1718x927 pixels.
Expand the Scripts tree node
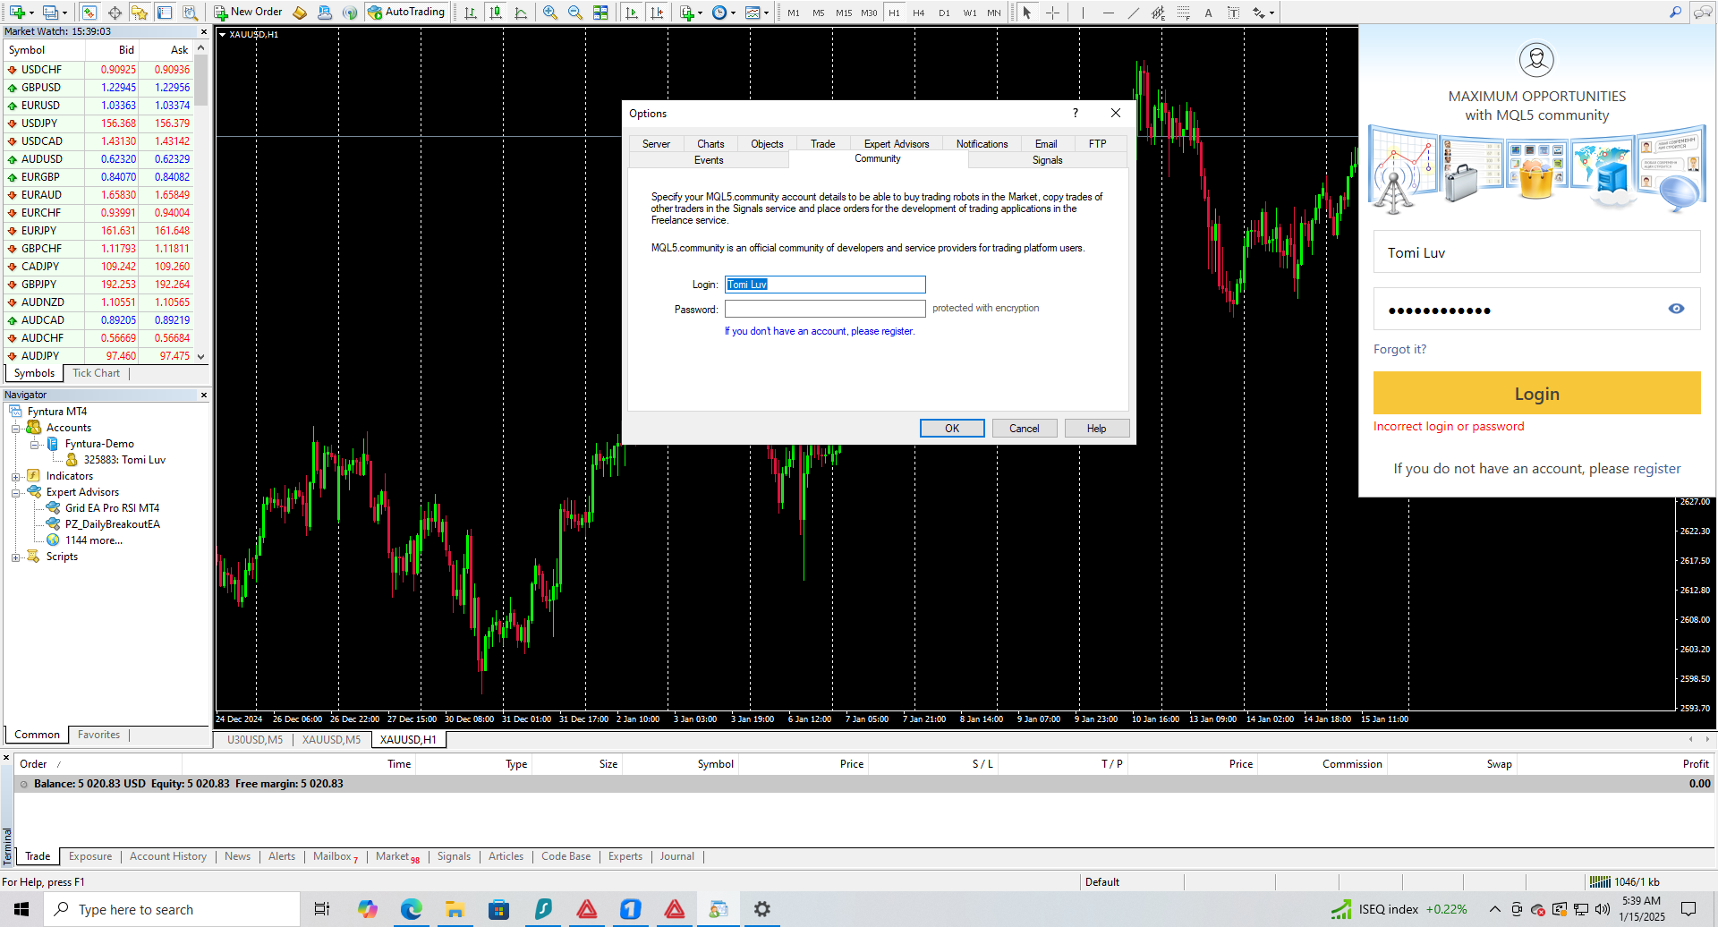15,557
